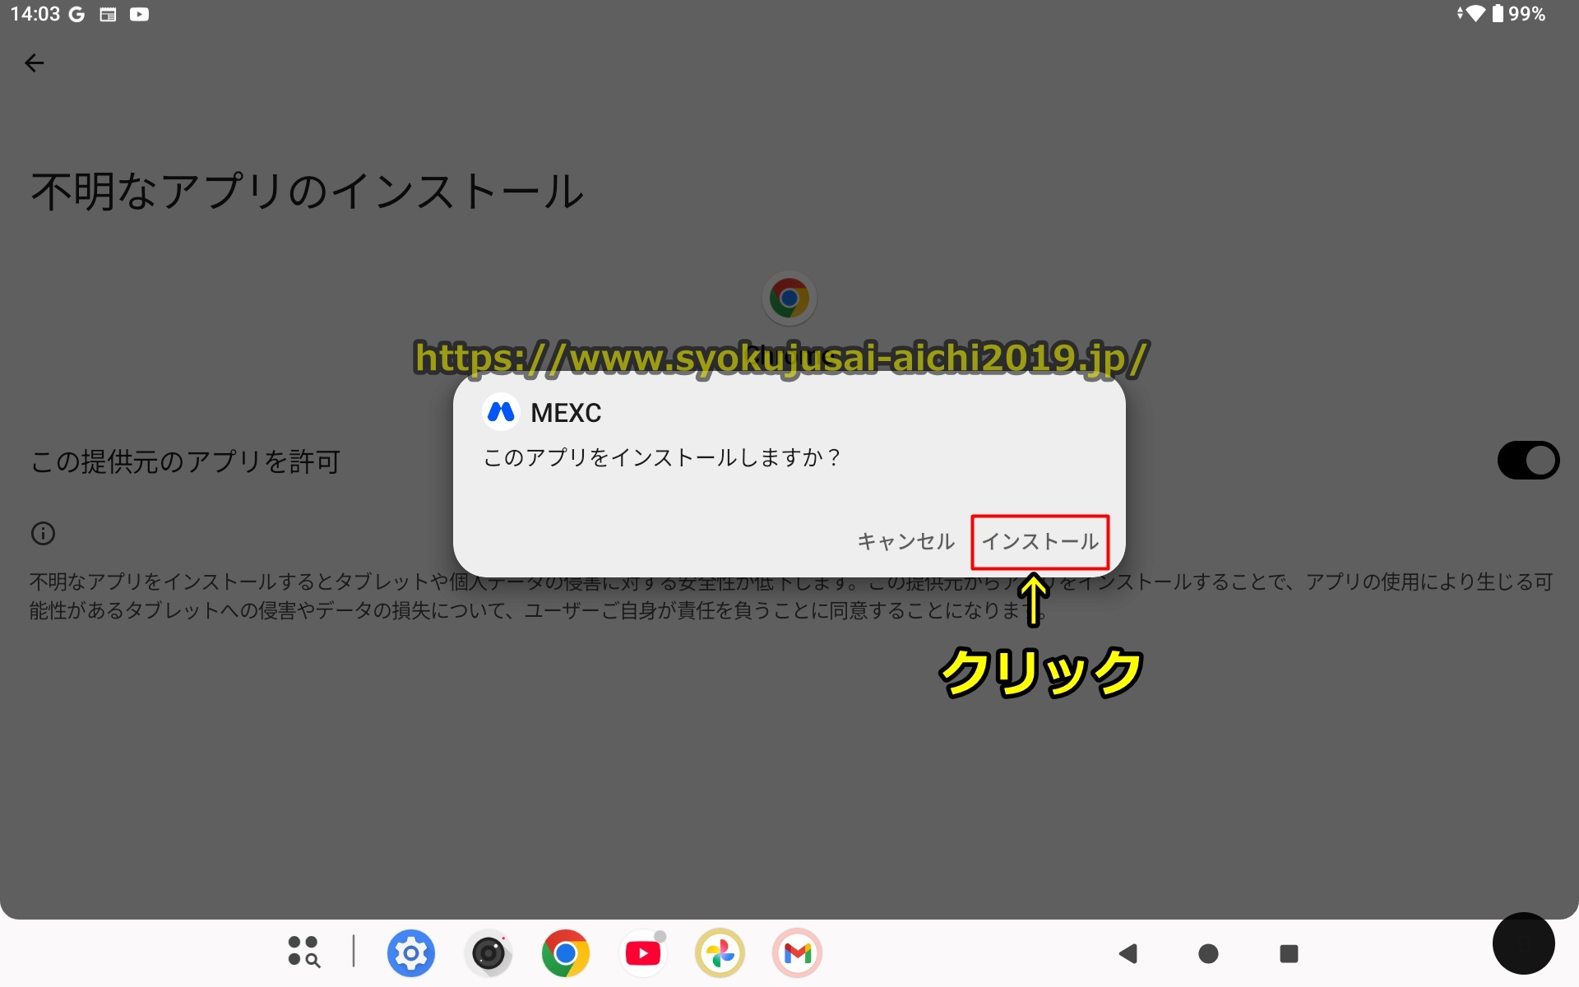The width and height of the screenshot is (1579, 987).
Task: Tap the Chrome icon above the dialog
Action: (789, 298)
